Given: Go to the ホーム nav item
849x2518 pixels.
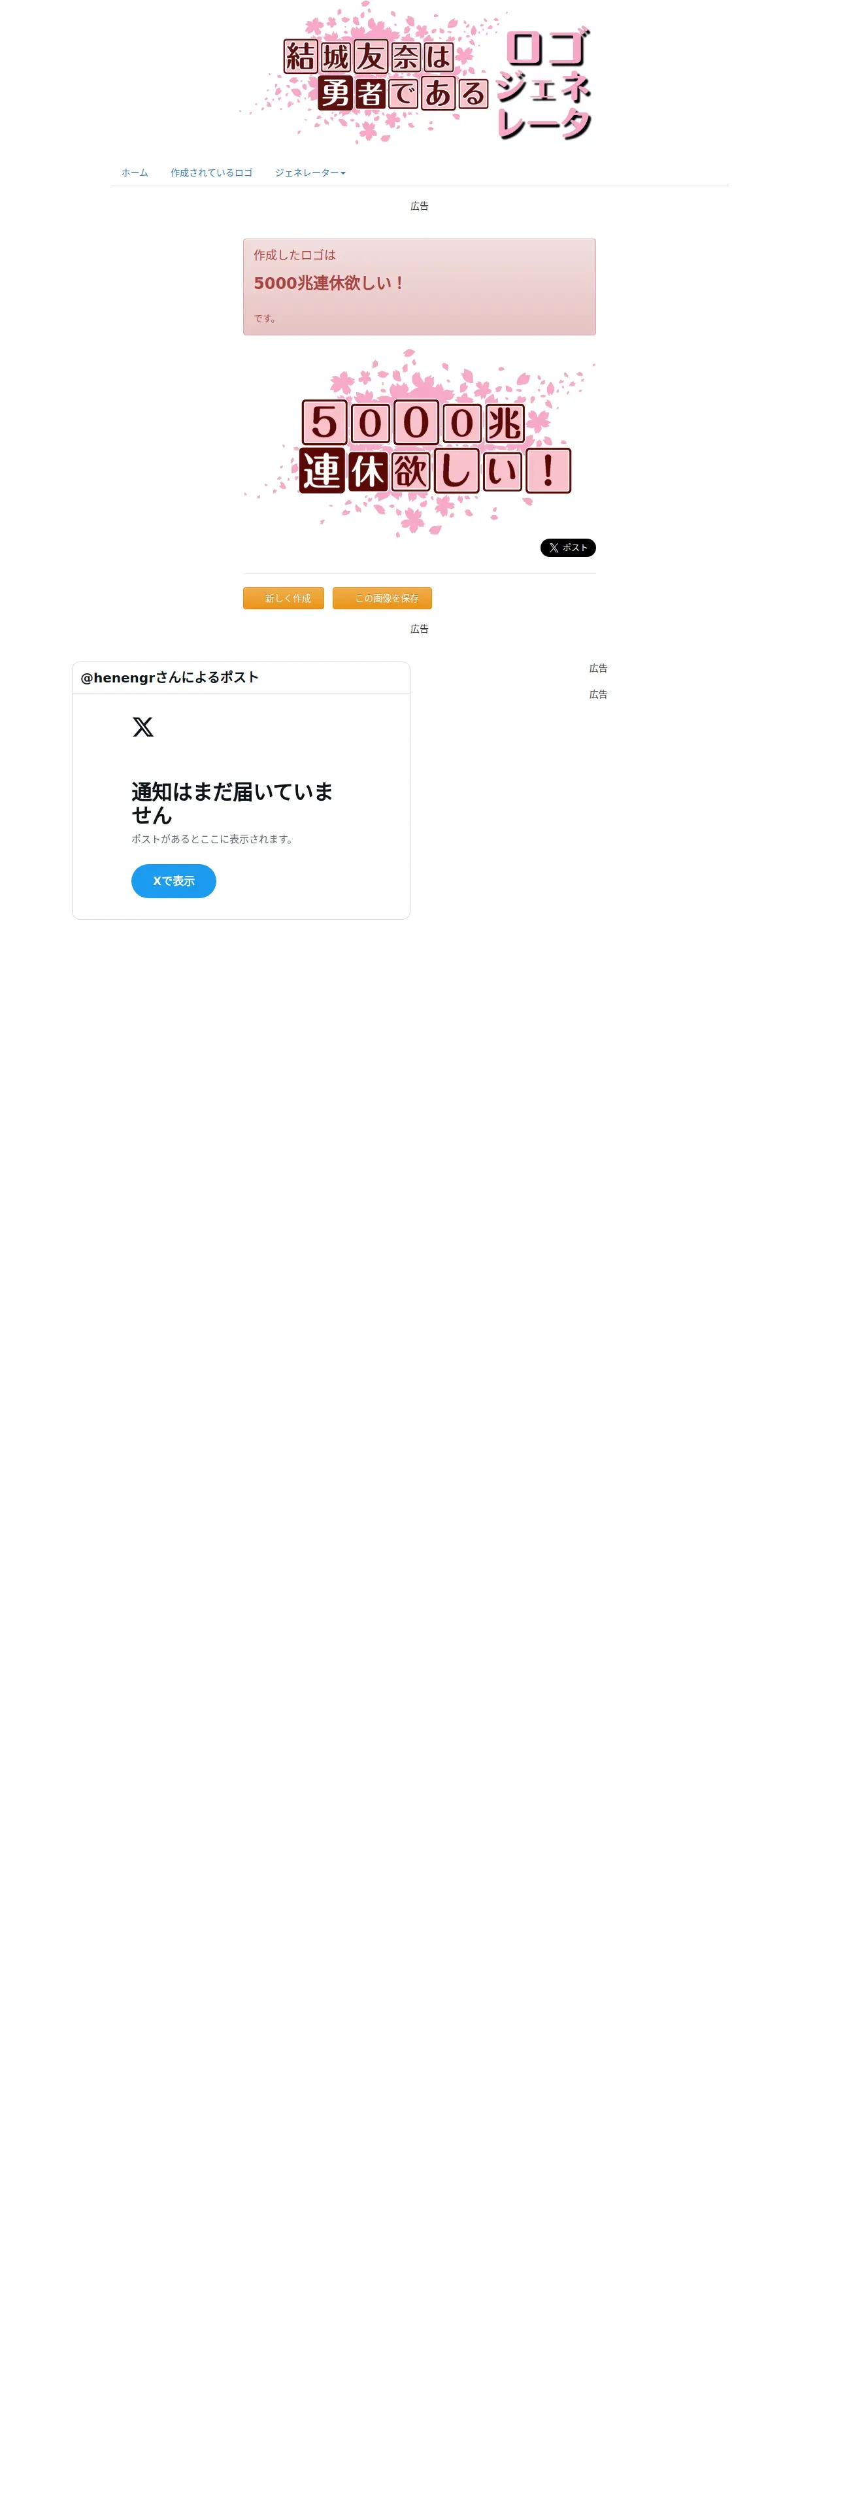Looking at the screenshot, I should 135,173.
